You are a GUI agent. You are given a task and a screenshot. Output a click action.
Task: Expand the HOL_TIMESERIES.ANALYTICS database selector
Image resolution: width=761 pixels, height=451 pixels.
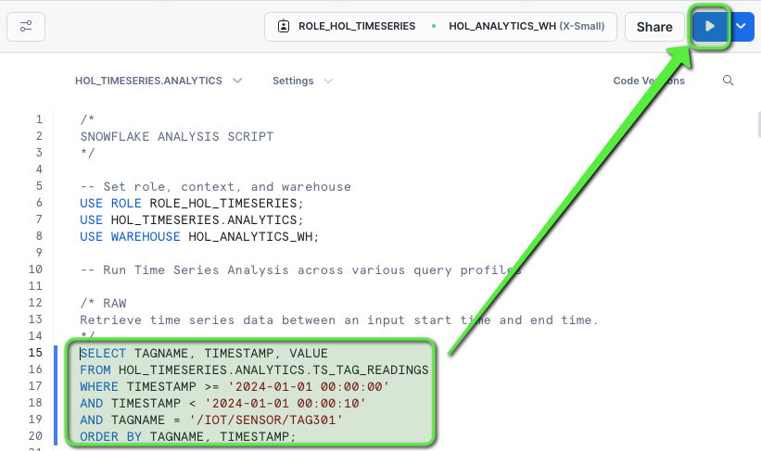click(x=158, y=81)
